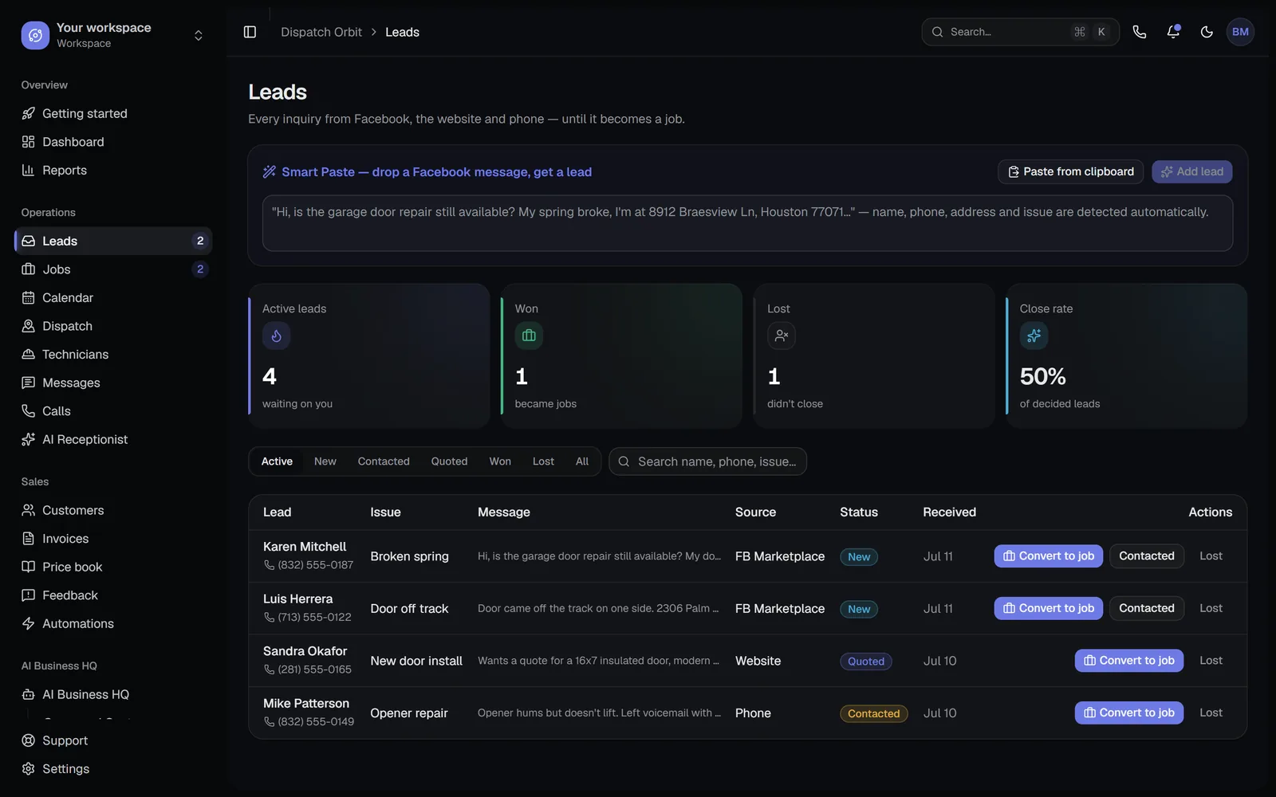Mark Sandra Okafor lead as Lost

[1211, 660]
